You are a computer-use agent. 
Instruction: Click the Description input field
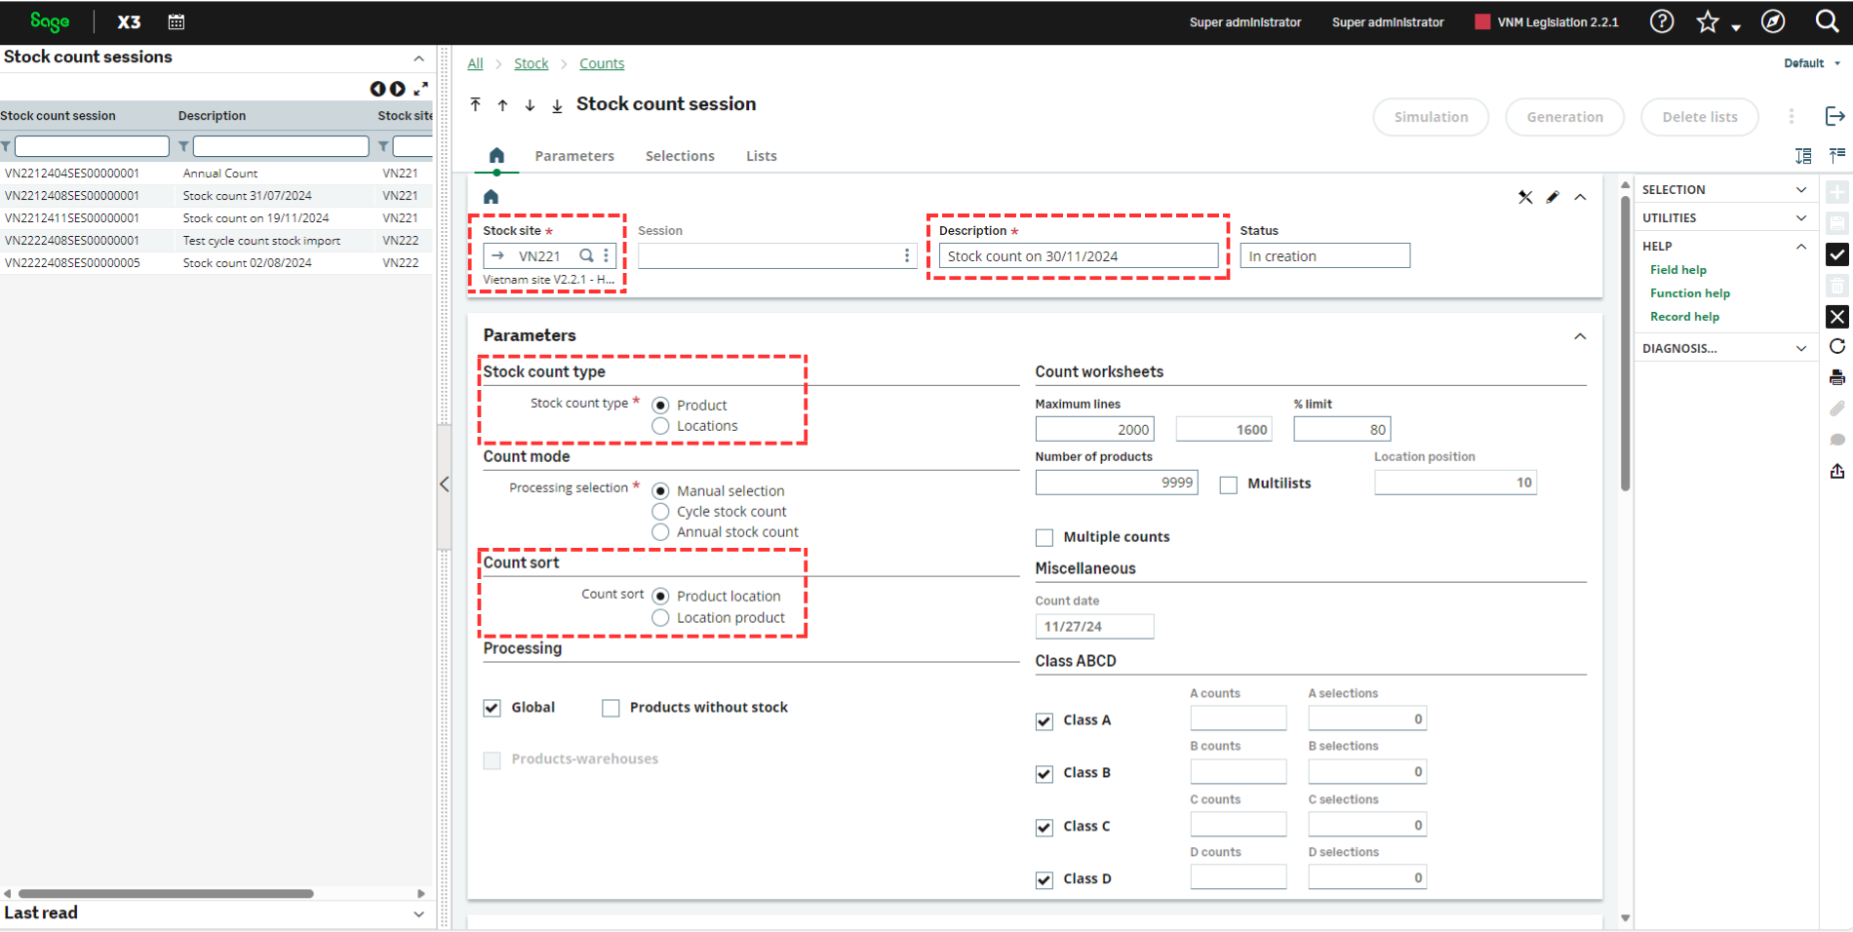coord(1079,255)
